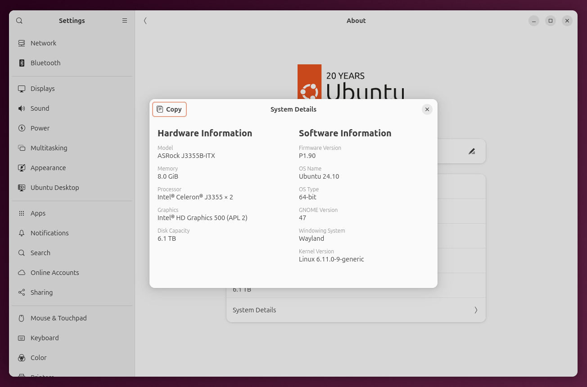Click memory value 8.0 GiB
This screenshot has width=587, height=387.
point(168,176)
